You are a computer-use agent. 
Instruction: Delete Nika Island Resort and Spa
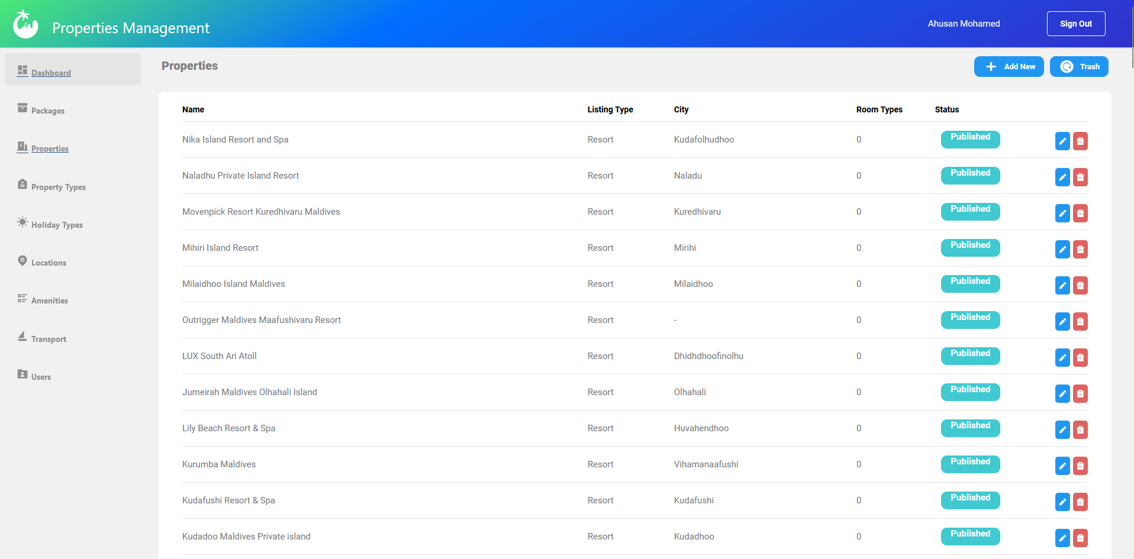tap(1080, 141)
